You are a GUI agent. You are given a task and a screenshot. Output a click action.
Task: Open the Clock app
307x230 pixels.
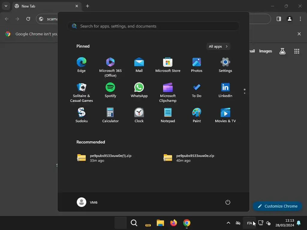point(139,115)
